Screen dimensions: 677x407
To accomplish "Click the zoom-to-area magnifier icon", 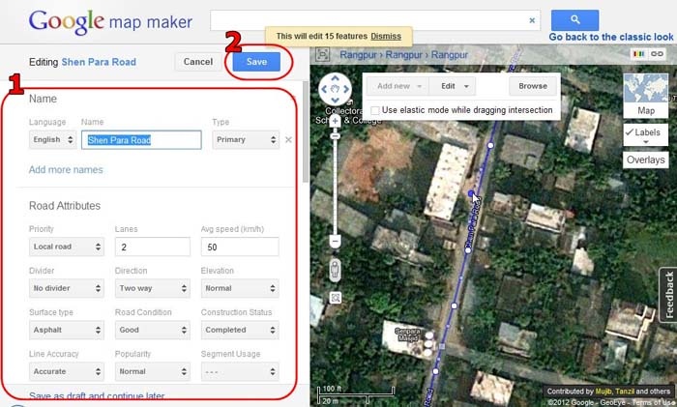I will coord(336,298).
